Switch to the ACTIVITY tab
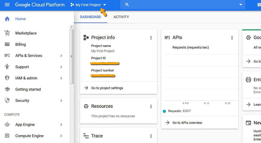Image resolution: width=261 pixels, height=143 pixels. (121, 17)
